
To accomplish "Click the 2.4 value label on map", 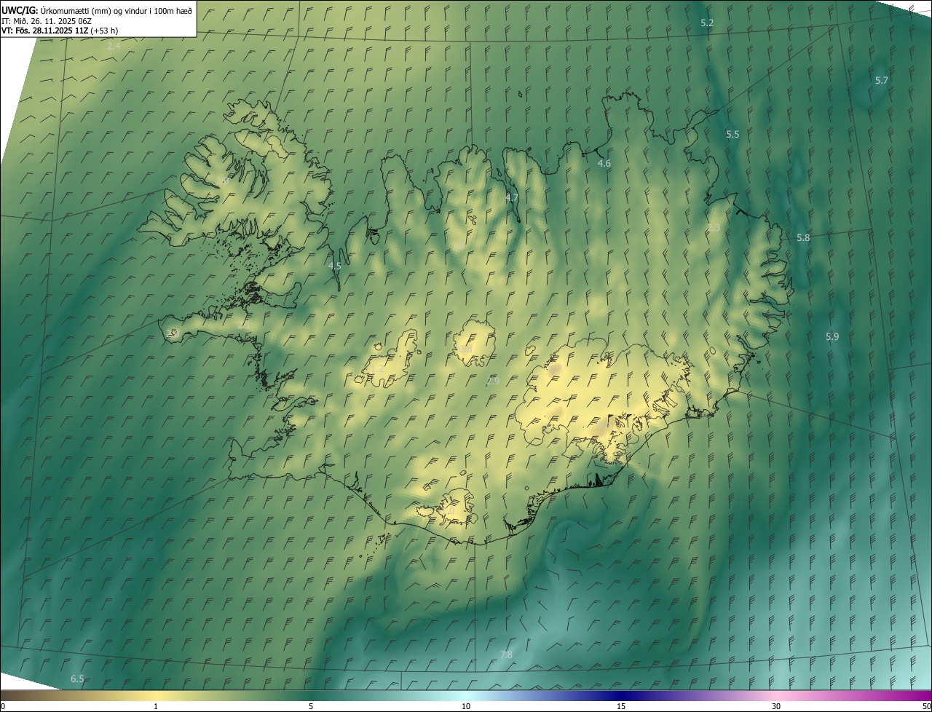I will [114, 47].
